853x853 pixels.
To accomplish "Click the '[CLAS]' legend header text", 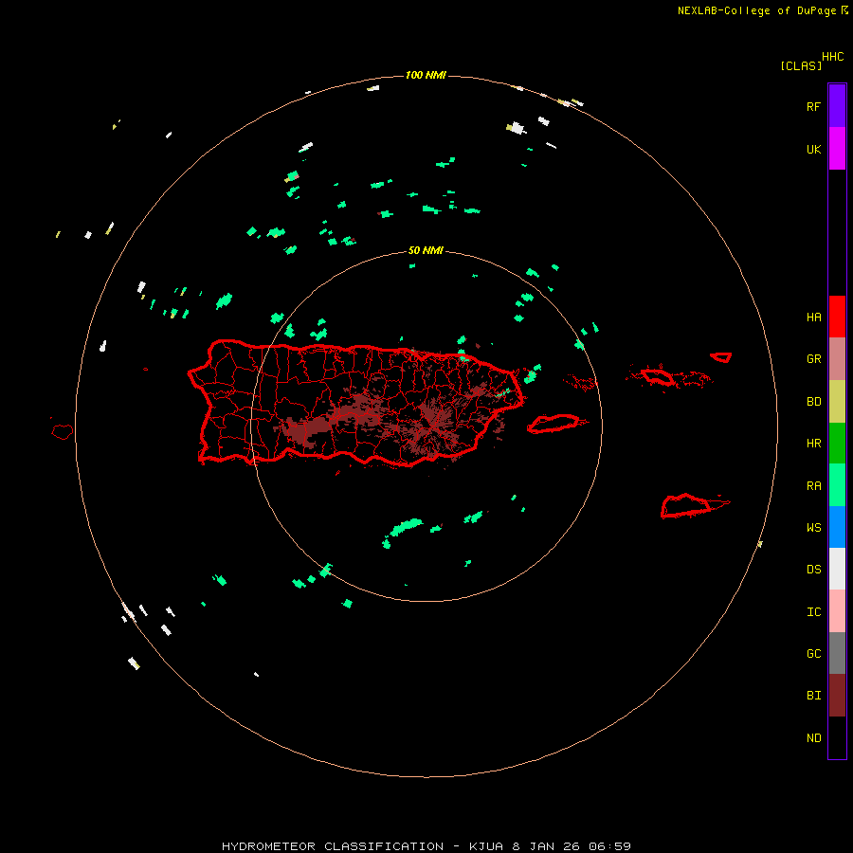I will 801,65.
